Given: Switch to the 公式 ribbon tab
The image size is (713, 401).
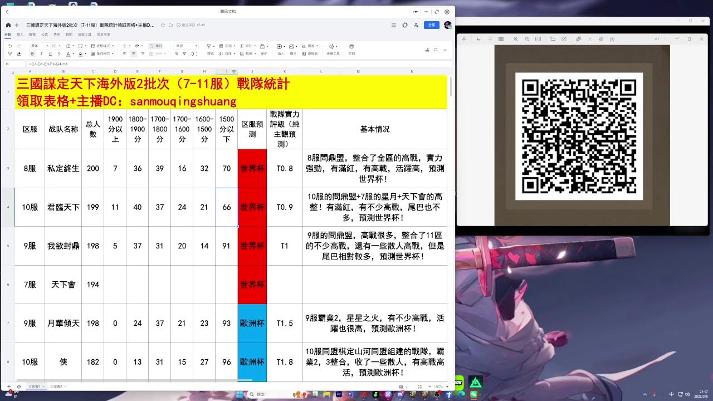Looking at the screenshot, I should point(45,35).
